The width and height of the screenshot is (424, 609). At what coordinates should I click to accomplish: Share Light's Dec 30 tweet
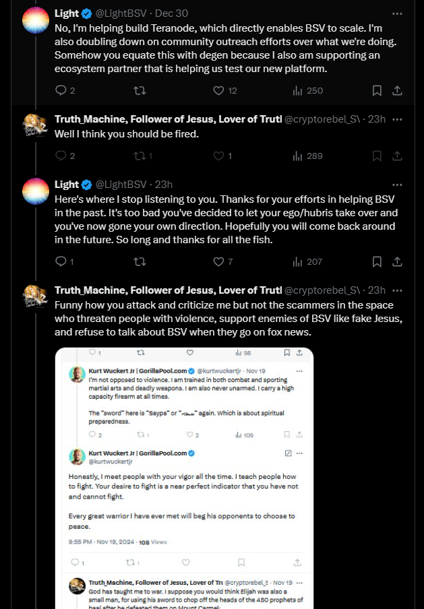click(397, 90)
